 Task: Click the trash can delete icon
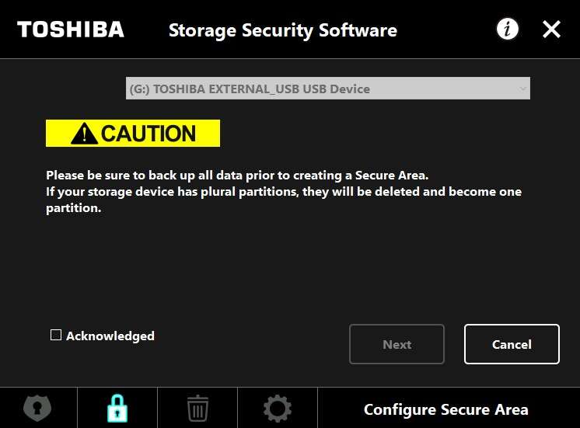click(197, 408)
